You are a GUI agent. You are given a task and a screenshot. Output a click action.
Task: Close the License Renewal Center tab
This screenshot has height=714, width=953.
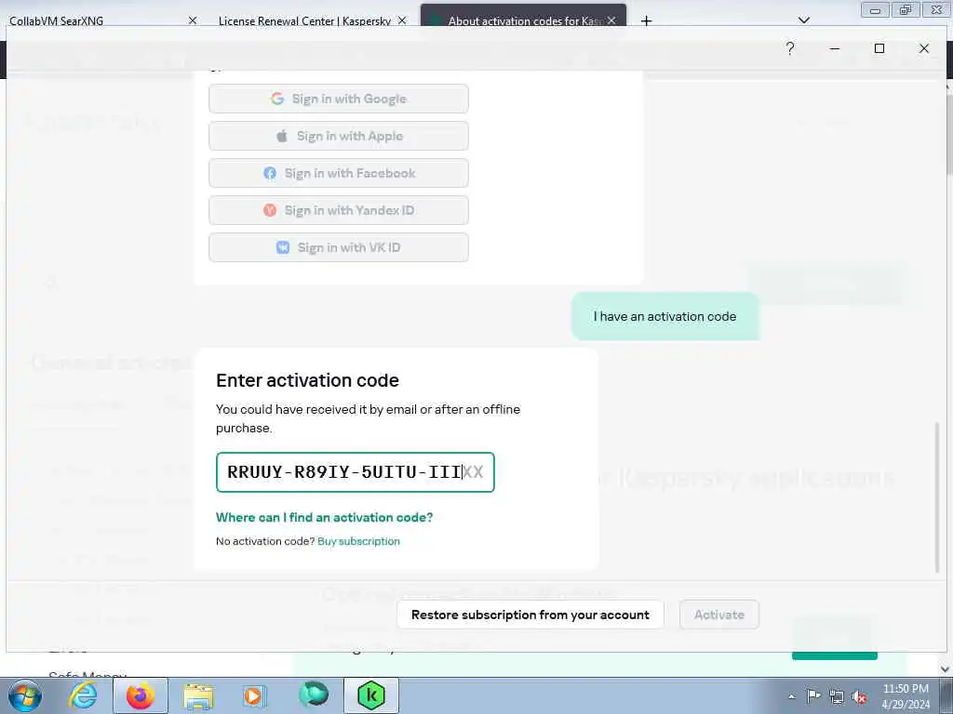[402, 20]
